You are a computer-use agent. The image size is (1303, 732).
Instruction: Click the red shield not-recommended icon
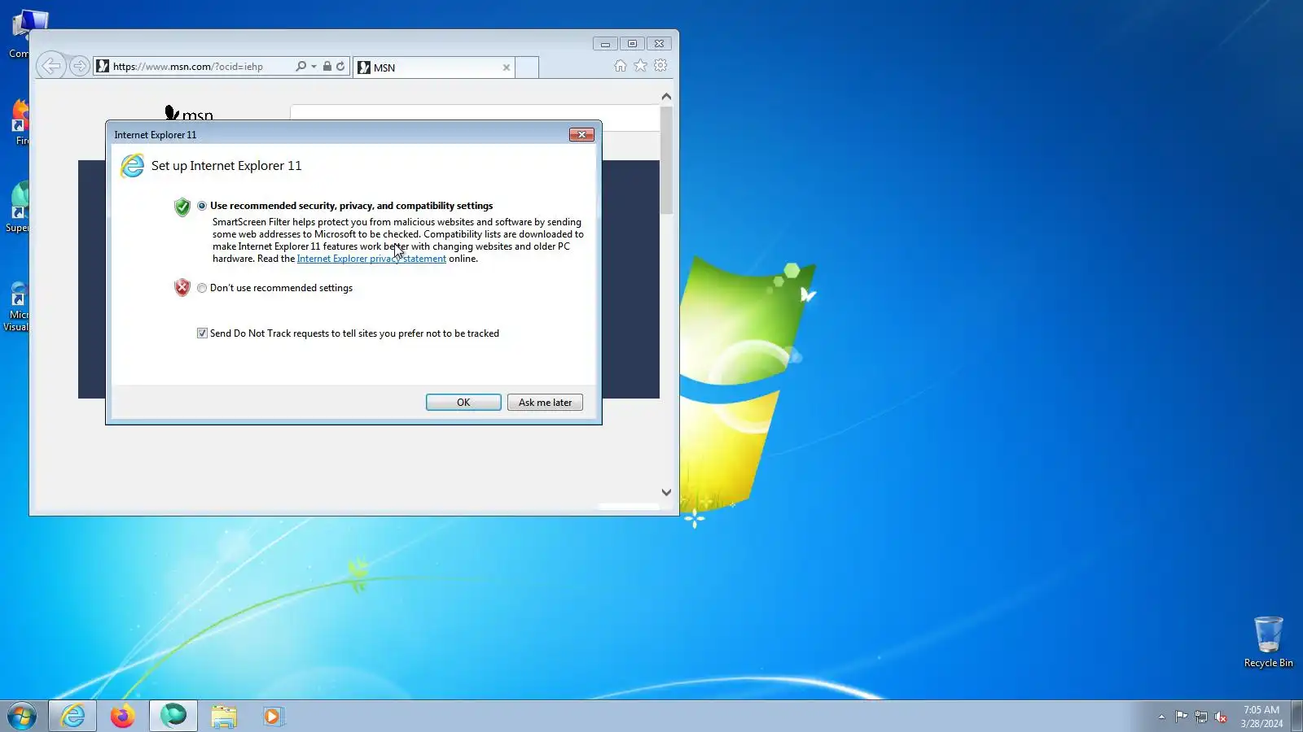(182, 287)
